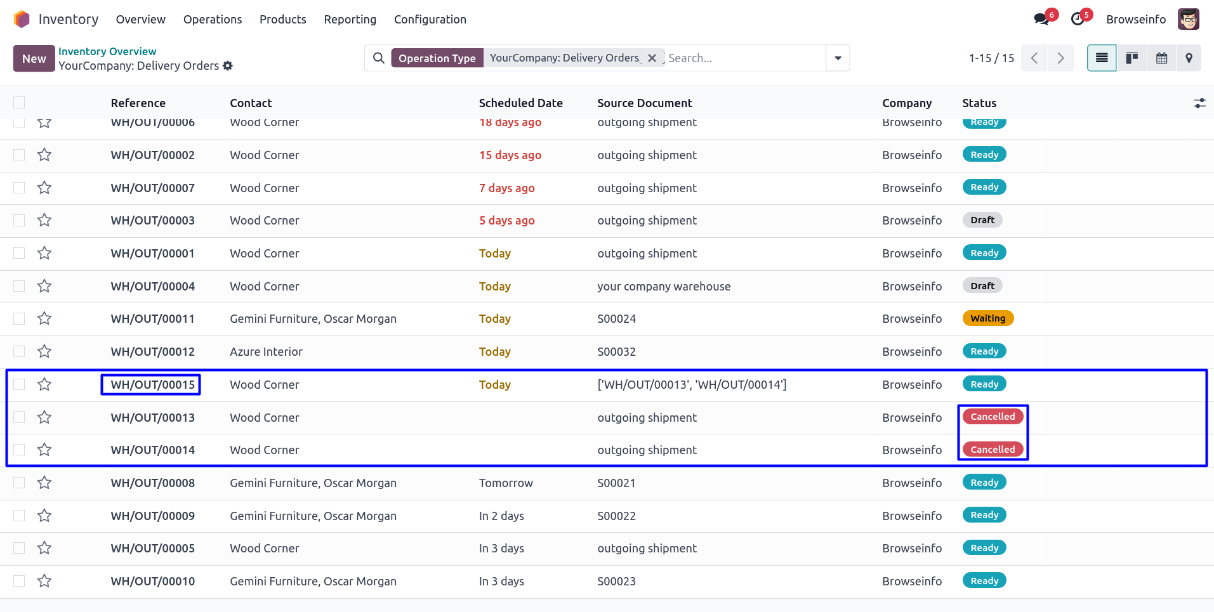The height and width of the screenshot is (612, 1214).
Task: Open the calendar view
Action: (1161, 58)
